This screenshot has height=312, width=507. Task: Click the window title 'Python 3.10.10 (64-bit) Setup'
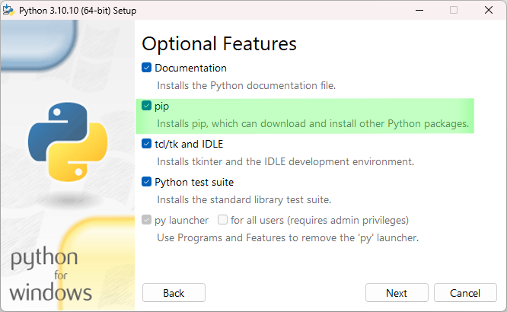(78, 11)
